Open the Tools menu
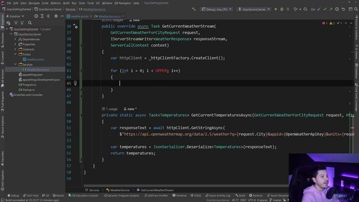 (90, 3)
